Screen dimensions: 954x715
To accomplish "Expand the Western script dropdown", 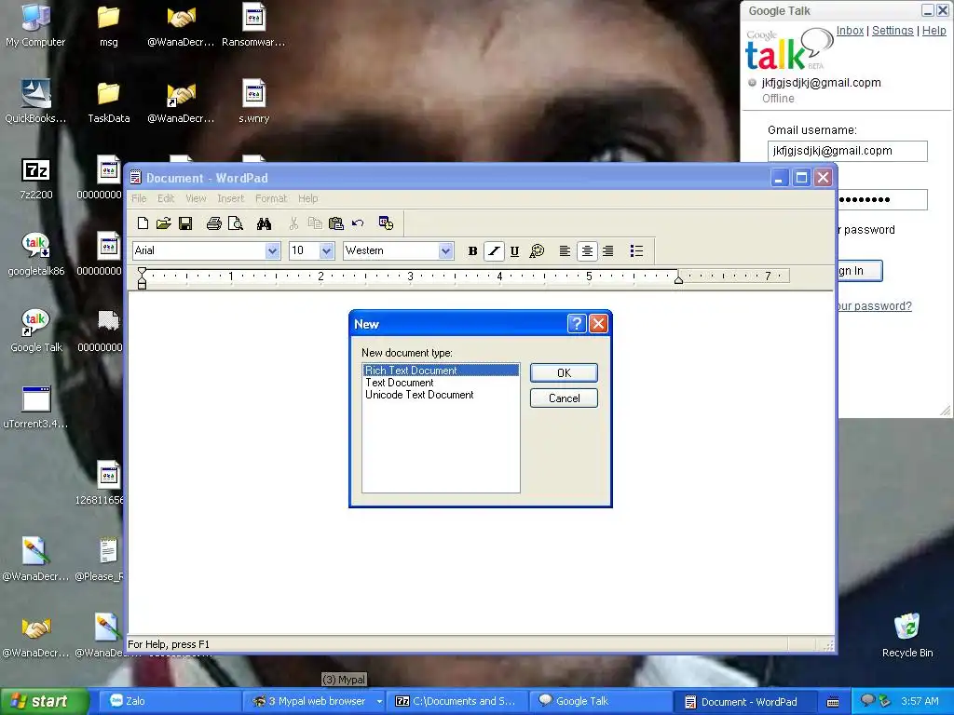I will [x=446, y=250].
